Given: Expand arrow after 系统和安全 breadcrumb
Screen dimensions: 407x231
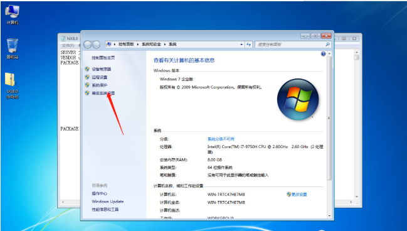Looking at the screenshot, I should (165, 45).
